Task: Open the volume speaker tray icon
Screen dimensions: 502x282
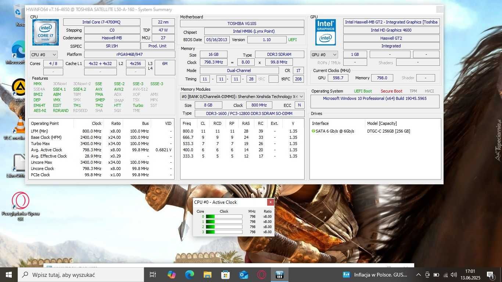Action: pyautogui.click(x=454, y=275)
